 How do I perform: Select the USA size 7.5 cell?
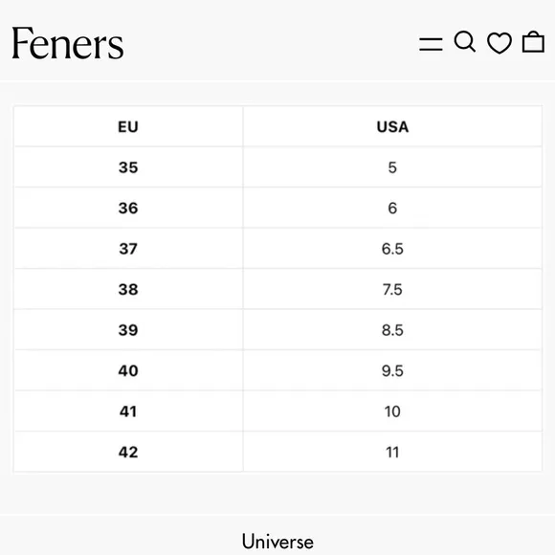point(392,289)
